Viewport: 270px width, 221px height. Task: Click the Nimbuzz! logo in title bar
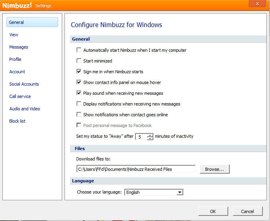click(17, 5)
